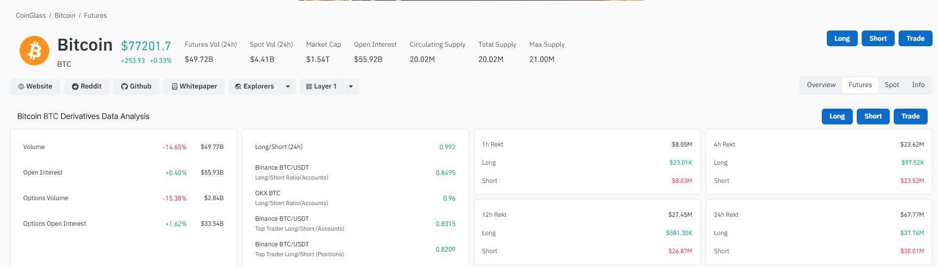Screen dimensions: 937x267
Task: Open the Bitcoin breadcrumb link
Action: coord(65,16)
